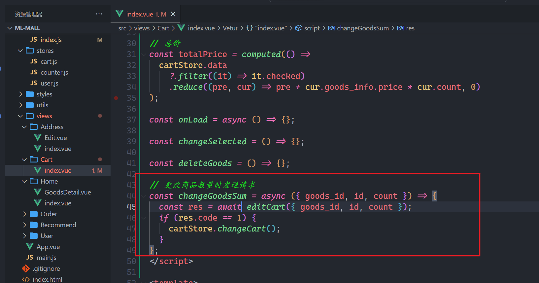The height and width of the screenshot is (283, 539).
Task: Place cursor on totalPrice in line 31
Action: (203, 54)
